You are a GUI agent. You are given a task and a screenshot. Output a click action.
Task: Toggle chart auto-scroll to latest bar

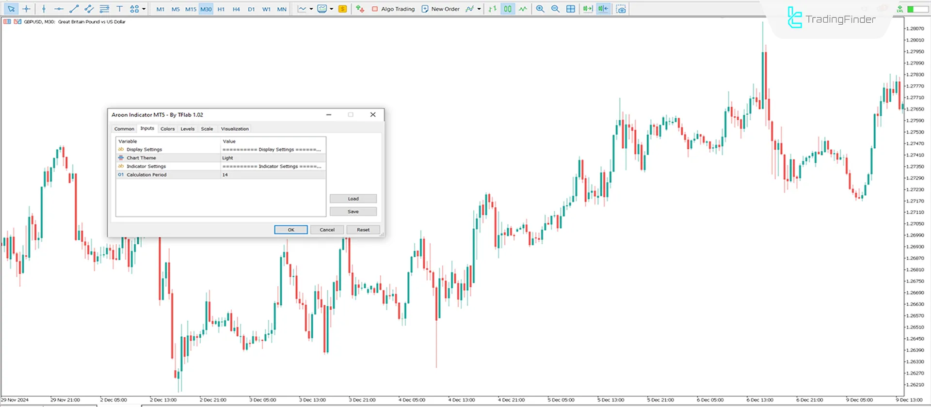coord(588,9)
